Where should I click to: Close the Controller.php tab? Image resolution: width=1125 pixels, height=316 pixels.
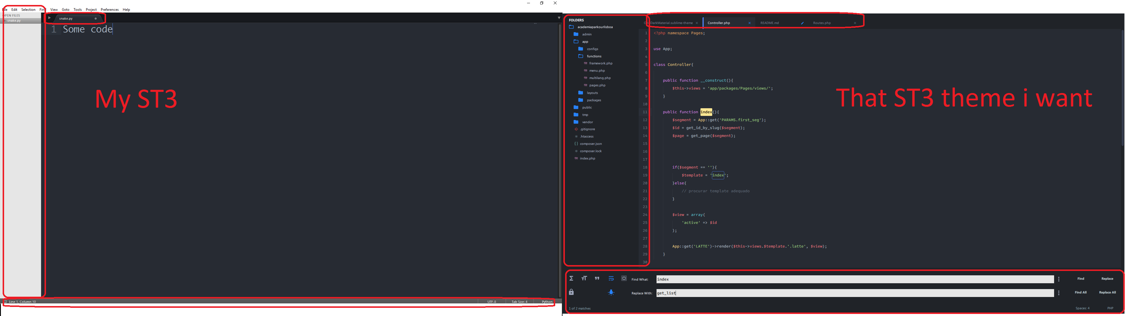point(749,23)
